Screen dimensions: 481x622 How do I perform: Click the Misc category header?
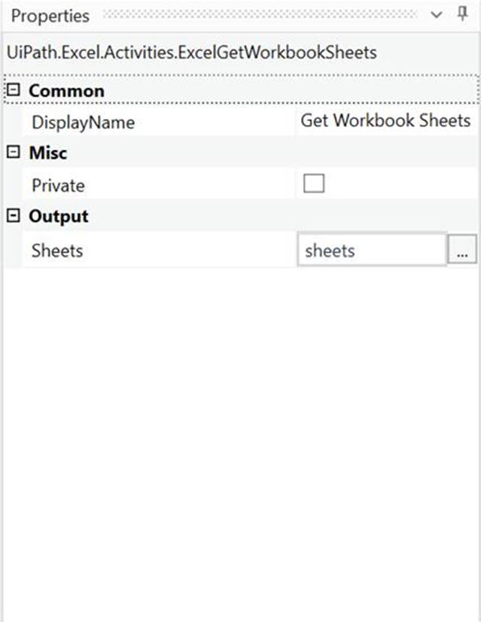(48, 153)
